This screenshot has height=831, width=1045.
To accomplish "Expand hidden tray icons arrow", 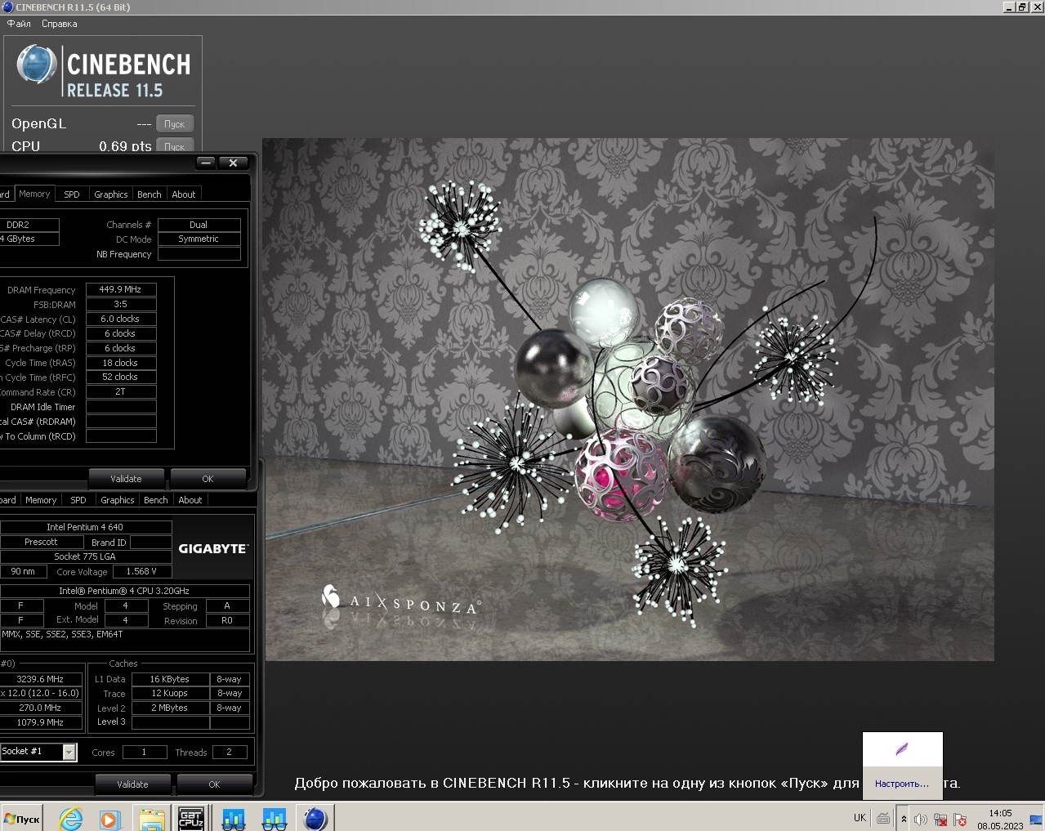I will 904,819.
